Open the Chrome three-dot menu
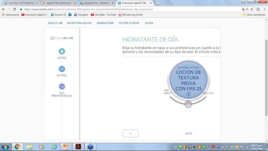Viewport: 268px width, 151px height. 264,9
